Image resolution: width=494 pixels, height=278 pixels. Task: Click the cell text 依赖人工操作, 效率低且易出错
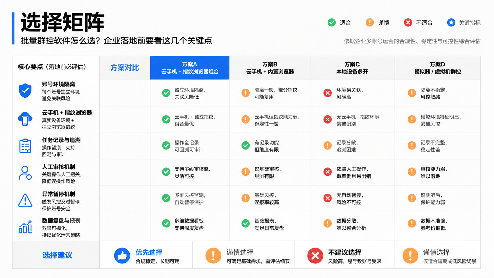(354, 173)
